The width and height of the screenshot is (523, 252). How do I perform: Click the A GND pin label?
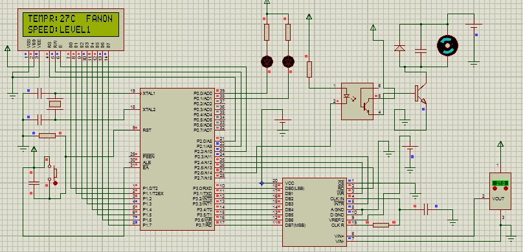tap(337, 209)
